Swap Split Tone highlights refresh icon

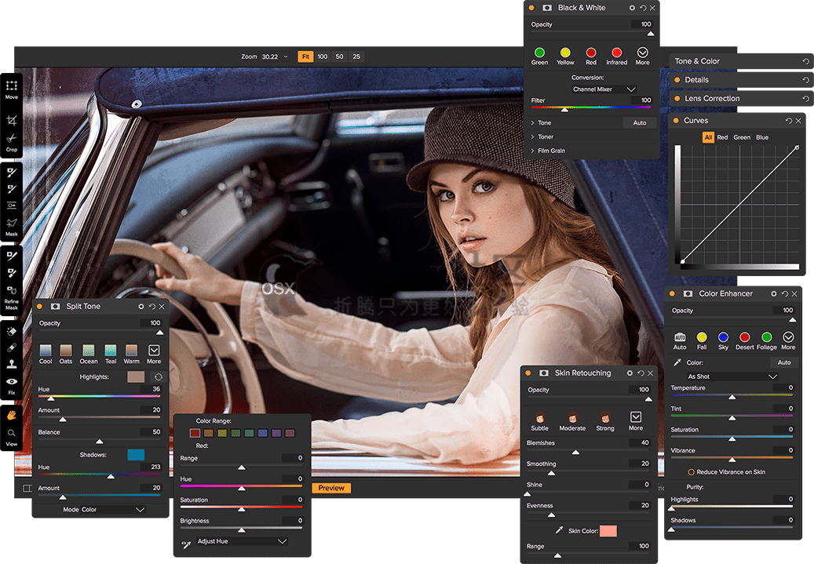coord(159,377)
